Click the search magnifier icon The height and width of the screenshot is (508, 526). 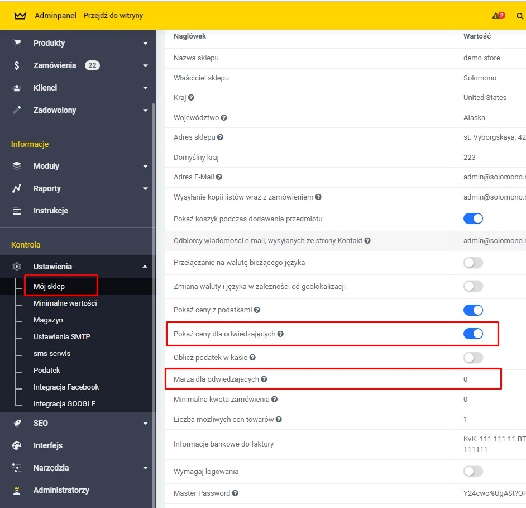click(520, 16)
